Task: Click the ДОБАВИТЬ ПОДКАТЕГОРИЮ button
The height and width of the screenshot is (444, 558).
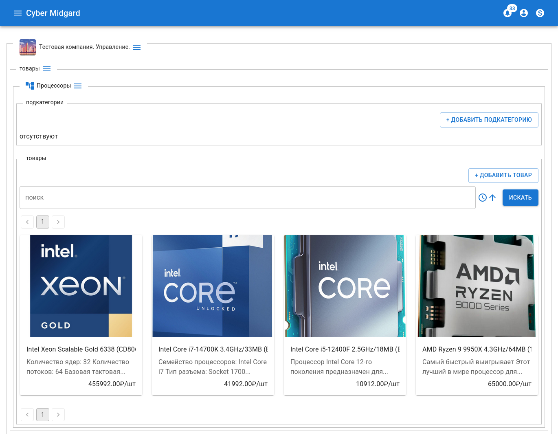Action: tap(489, 120)
